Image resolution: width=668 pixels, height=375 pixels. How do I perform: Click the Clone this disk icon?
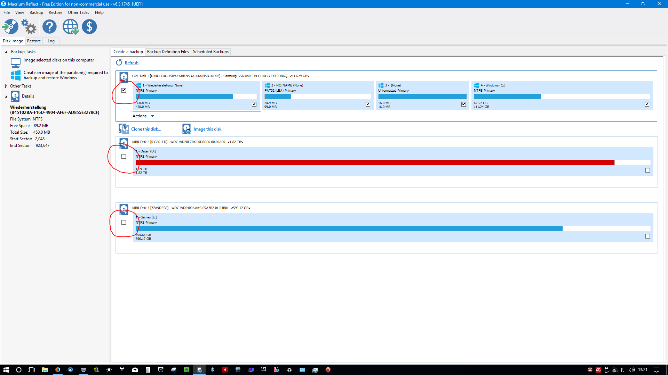[x=124, y=129]
